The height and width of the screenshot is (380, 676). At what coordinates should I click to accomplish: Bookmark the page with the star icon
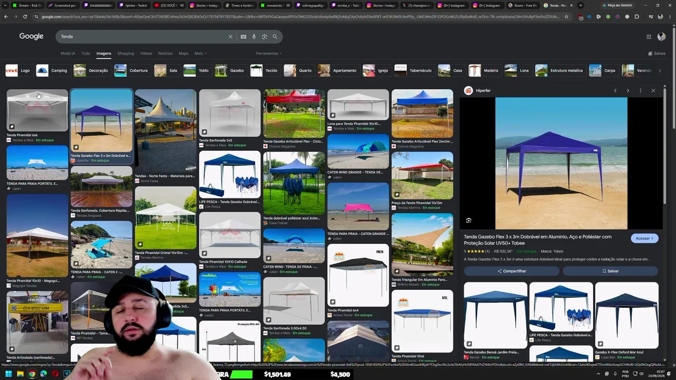(x=566, y=16)
